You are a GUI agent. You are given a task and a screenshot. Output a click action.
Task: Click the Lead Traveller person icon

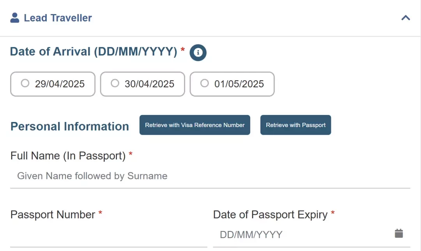15,18
